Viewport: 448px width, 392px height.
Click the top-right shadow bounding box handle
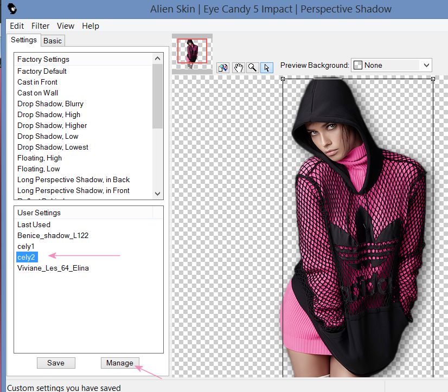pos(433,79)
